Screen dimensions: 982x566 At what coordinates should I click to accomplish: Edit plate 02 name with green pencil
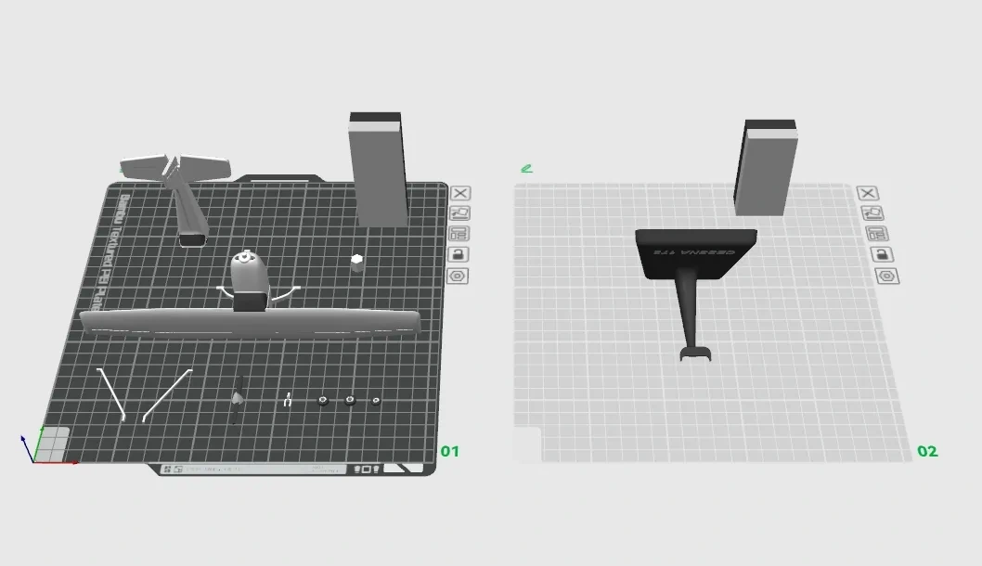pyautogui.click(x=526, y=169)
